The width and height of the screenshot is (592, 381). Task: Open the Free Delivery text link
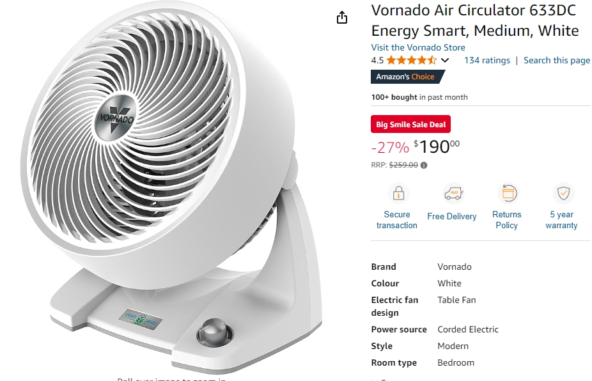pyautogui.click(x=451, y=216)
